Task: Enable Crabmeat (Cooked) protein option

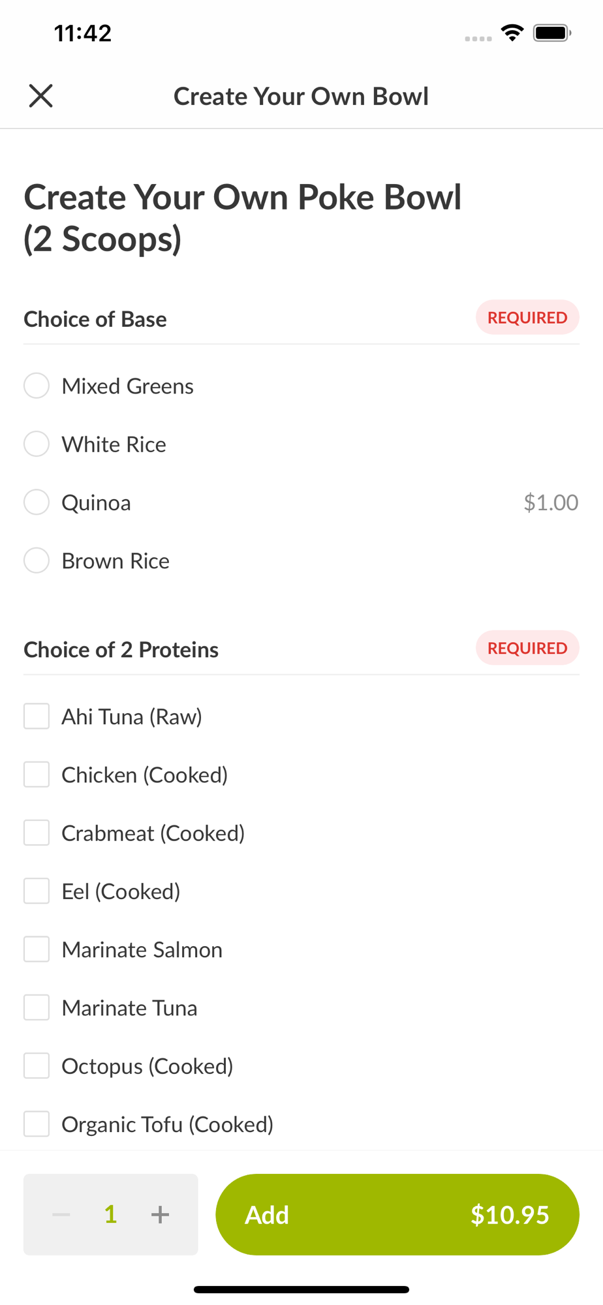Action: [x=37, y=833]
